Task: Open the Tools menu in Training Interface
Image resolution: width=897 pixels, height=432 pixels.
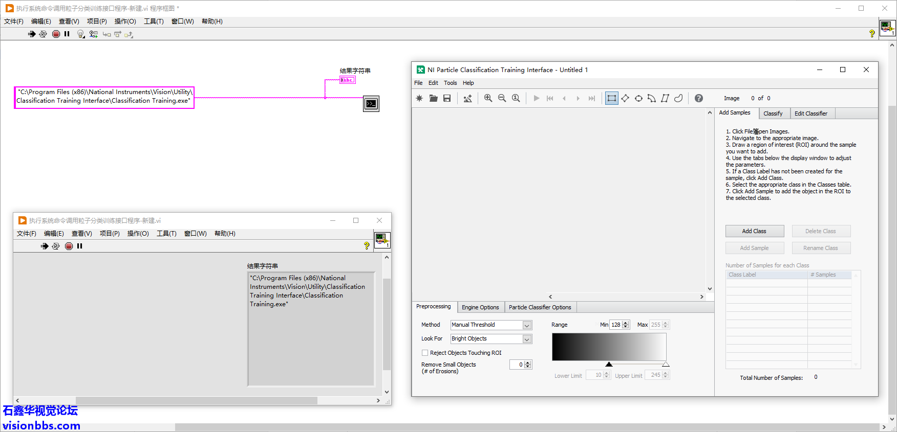Action: click(x=450, y=83)
